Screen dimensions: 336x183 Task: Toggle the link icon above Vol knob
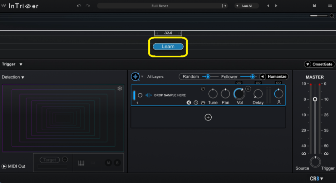[x=239, y=83]
